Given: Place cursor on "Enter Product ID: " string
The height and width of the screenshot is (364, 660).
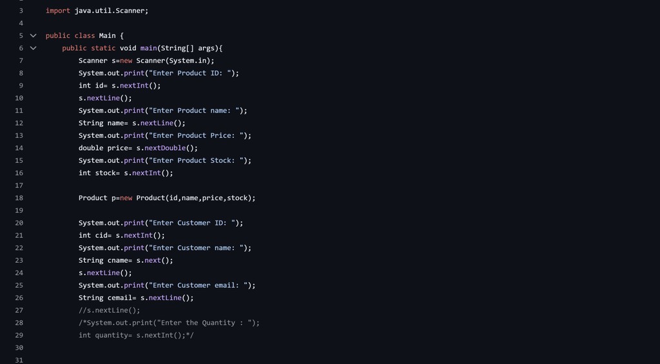Looking at the screenshot, I should [191, 73].
